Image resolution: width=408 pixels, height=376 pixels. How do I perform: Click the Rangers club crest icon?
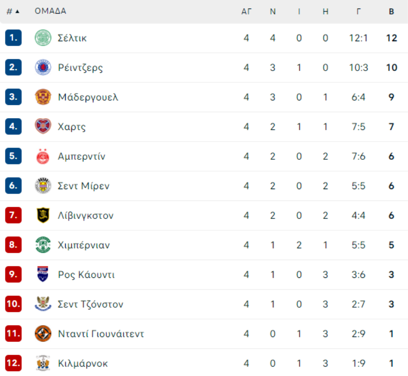(43, 67)
